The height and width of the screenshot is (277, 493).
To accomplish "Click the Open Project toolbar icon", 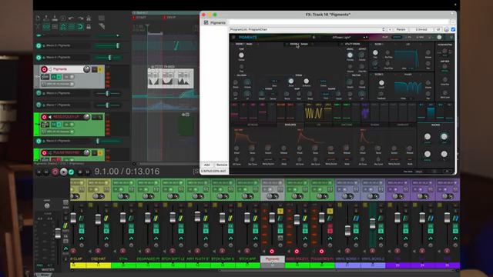I will tap(46, 18).
